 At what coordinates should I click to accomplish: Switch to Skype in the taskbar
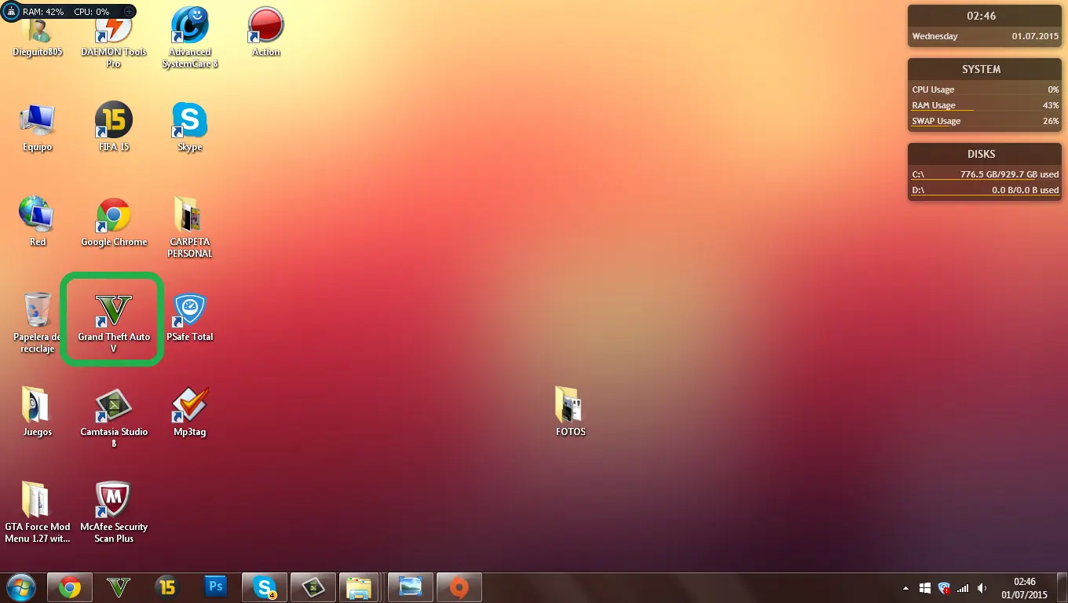tap(265, 587)
